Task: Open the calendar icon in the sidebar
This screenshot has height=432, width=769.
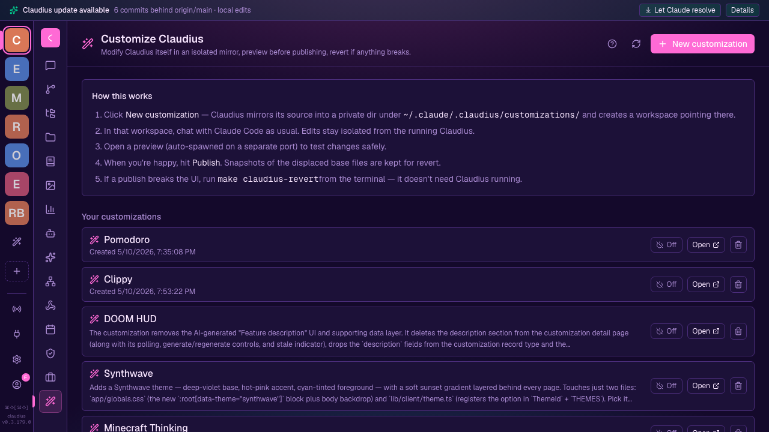Action: click(x=50, y=329)
